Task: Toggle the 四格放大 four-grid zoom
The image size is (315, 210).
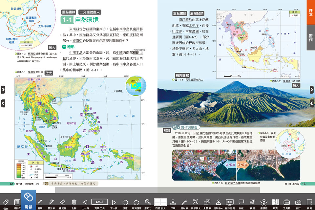Action: tap(160, 202)
